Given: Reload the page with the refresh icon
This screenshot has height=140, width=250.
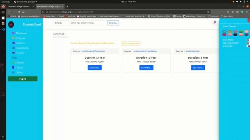Looking at the screenshot, I should [x=19, y=12].
